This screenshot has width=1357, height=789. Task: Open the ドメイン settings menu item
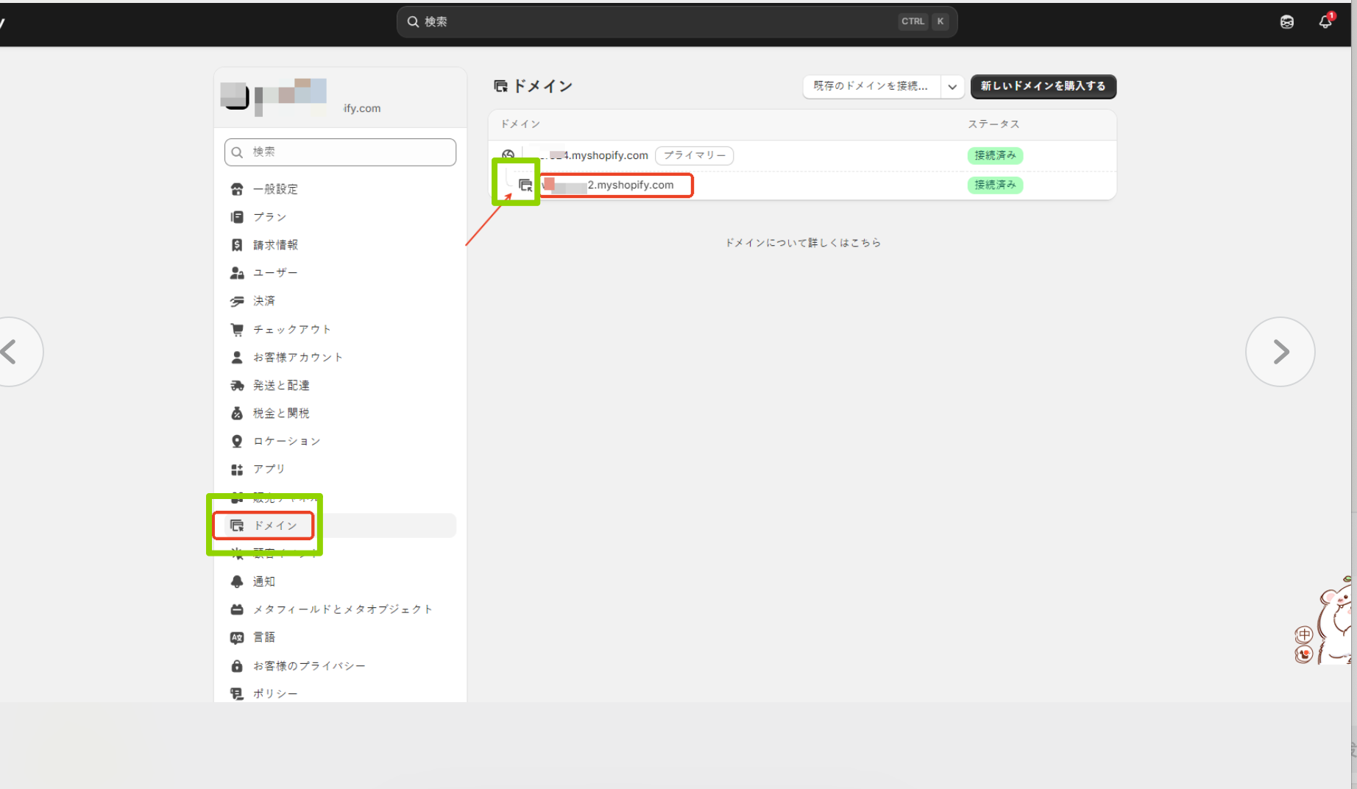click(275, 526)
